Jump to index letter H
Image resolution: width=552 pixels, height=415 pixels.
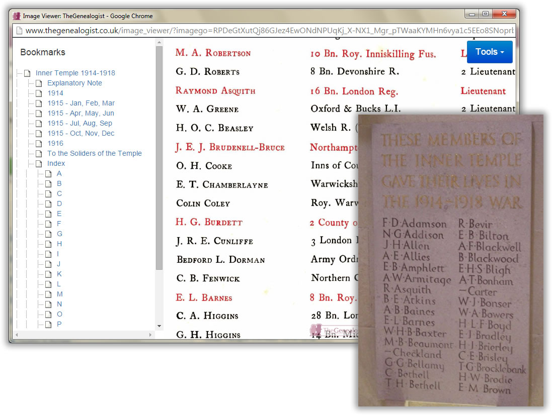tap(59, 244)
